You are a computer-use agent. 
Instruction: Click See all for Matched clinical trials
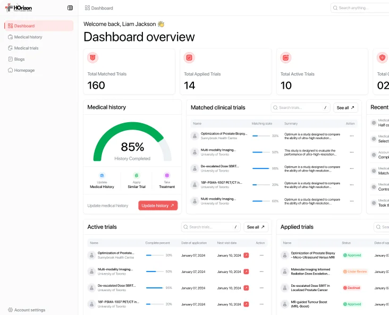(x=345, y=108)
